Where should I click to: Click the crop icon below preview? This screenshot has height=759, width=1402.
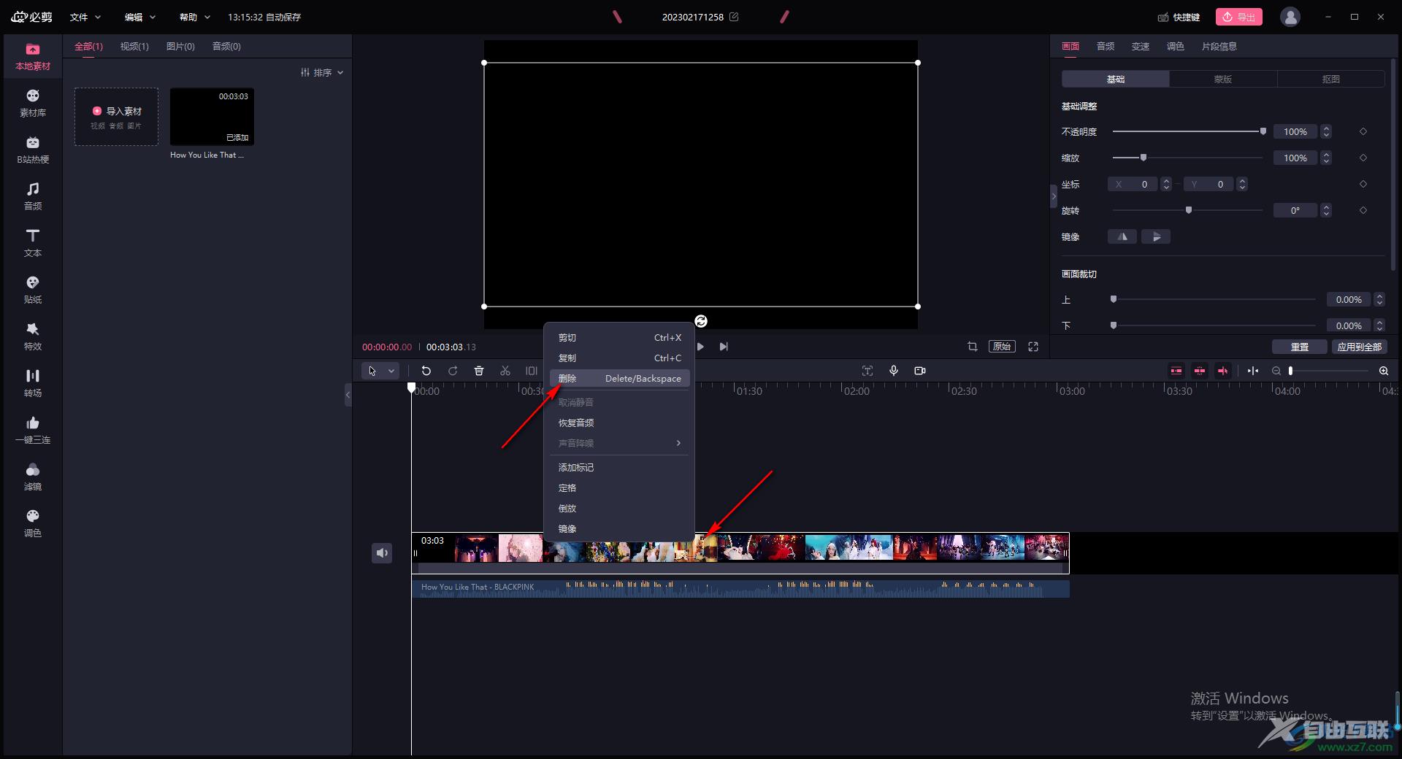973,347
